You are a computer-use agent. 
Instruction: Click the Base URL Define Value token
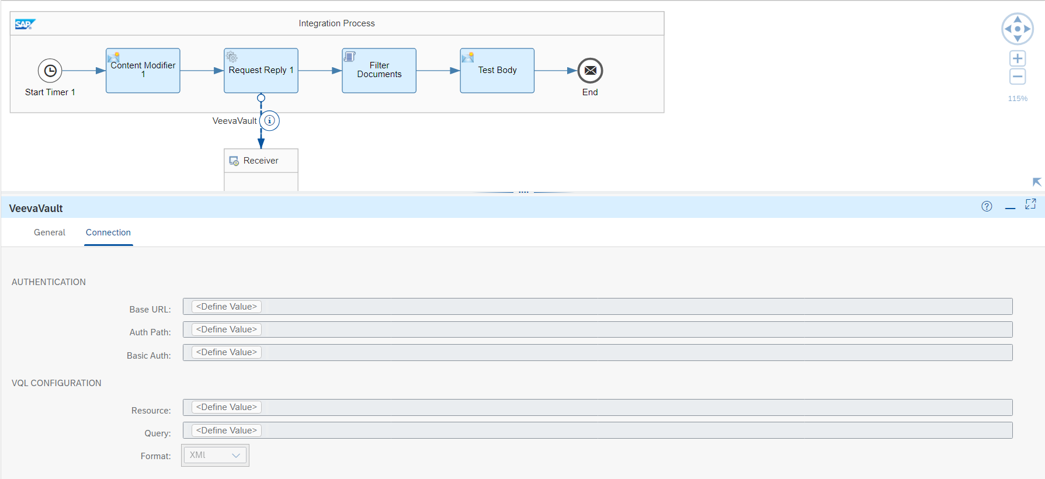pyautogui.click(x=227, y=307)
